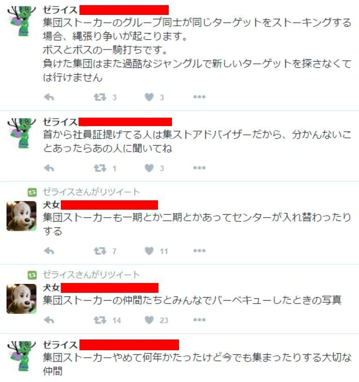Open 犬女's dog avatar on the センター tweet

coord(22,216)
